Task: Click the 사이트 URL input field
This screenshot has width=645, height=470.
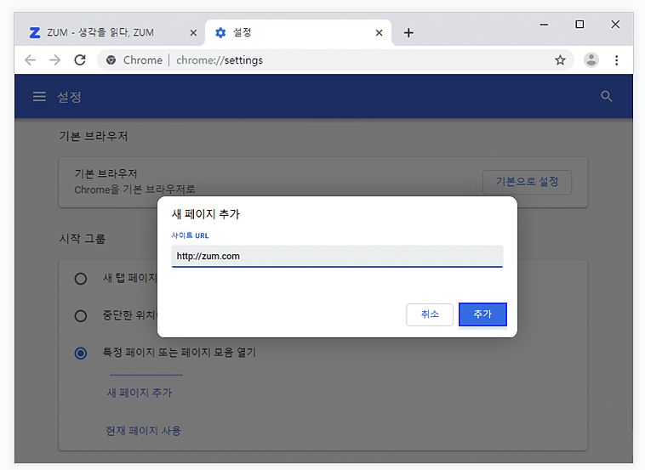Action: click(337, 256)
